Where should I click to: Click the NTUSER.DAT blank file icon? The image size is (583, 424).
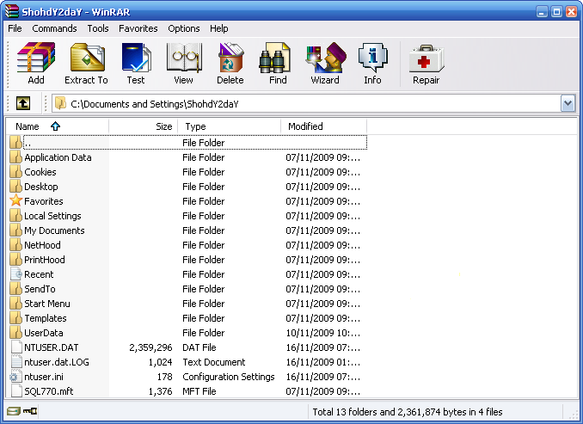pyautogui.click(x=16, y=347)
